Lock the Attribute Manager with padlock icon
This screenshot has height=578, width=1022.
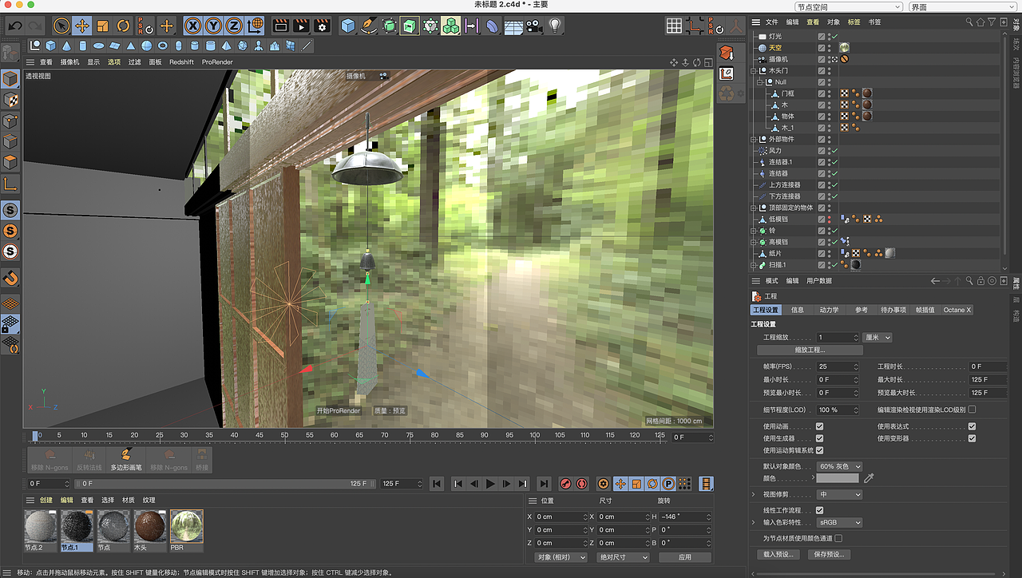[x=981, y=281]
